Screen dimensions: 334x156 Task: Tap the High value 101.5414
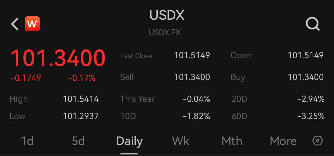[x=81, y=99]
